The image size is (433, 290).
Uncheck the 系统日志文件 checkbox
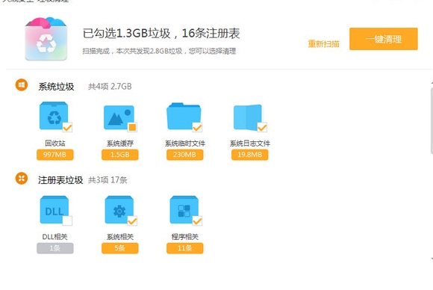[x=262, y=128]
